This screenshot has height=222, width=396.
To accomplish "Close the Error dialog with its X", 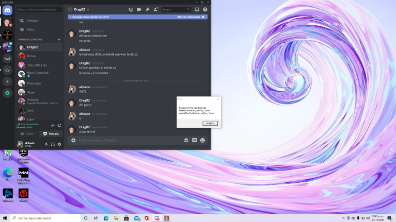I will 218,99.
